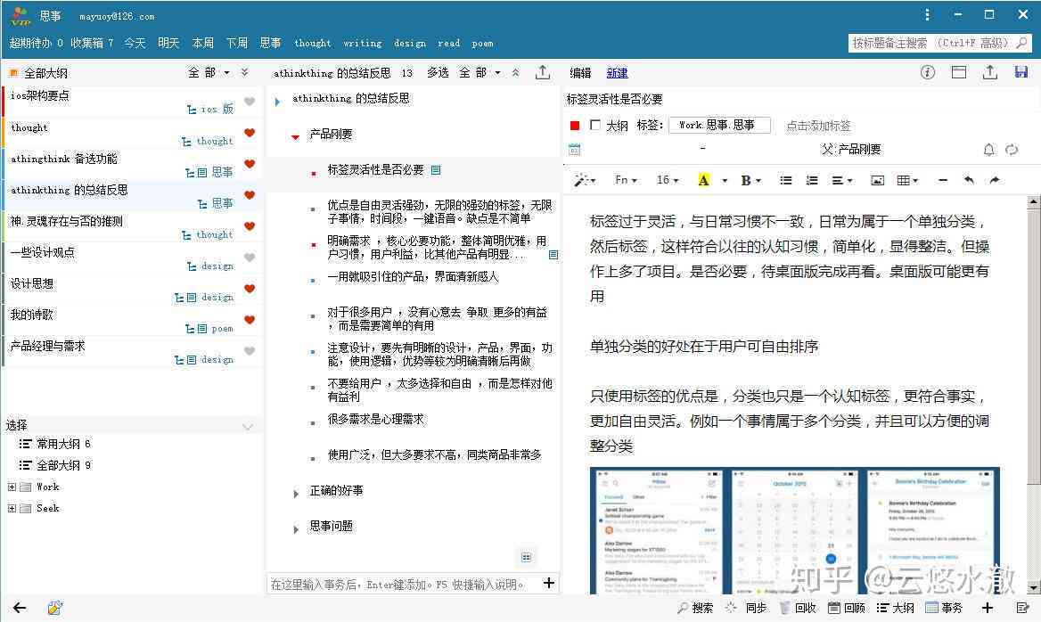Screen dimensions: 1041x622
Task: Insert a bulleted list
Action: coord(785,180)
